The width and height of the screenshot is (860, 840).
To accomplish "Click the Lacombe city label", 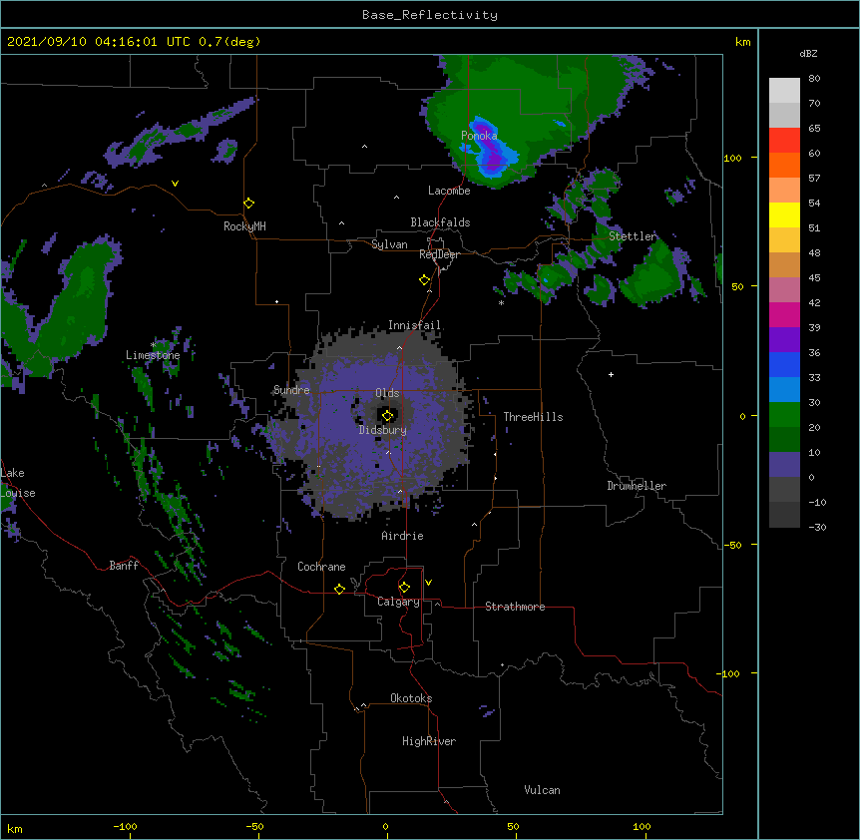I will (x=449, y=191).
